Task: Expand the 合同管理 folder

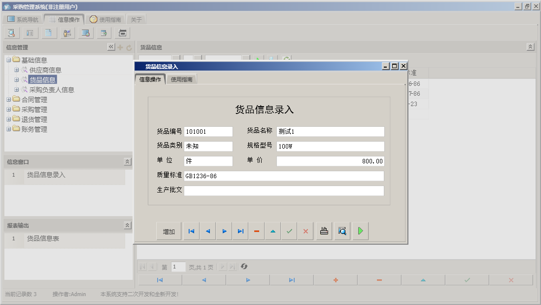Action: [8, 99]
